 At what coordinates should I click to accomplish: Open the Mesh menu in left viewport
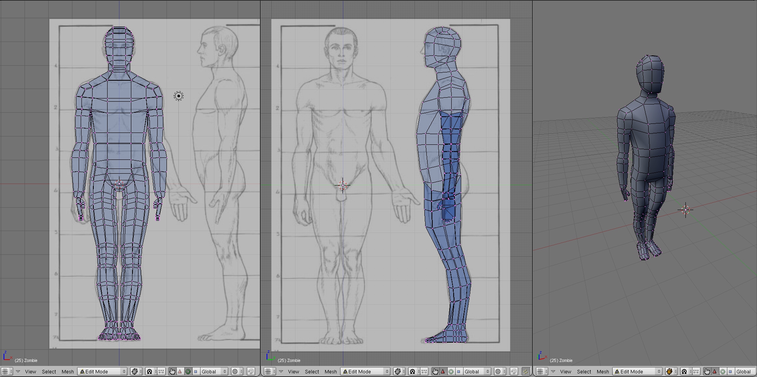[68, 371]
